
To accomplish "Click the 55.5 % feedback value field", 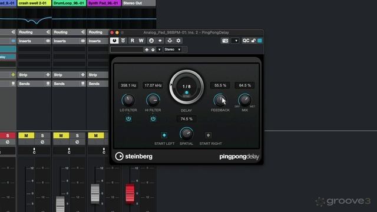I will (220, 85).
